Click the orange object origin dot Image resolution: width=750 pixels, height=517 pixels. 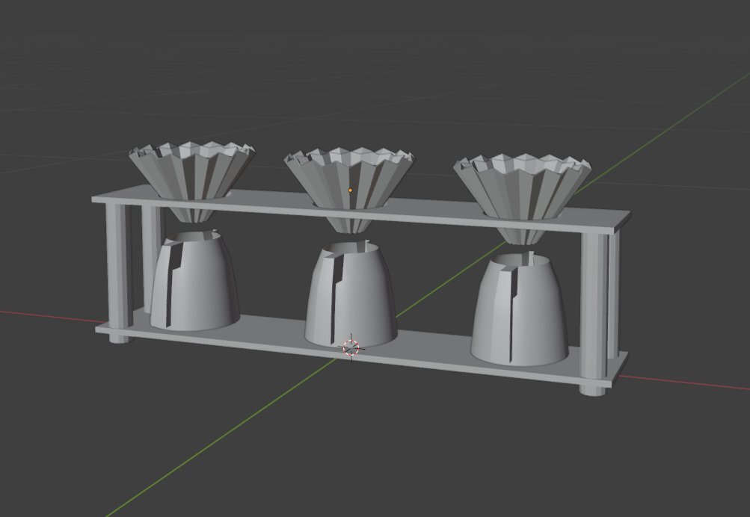[x=351, y=191]
